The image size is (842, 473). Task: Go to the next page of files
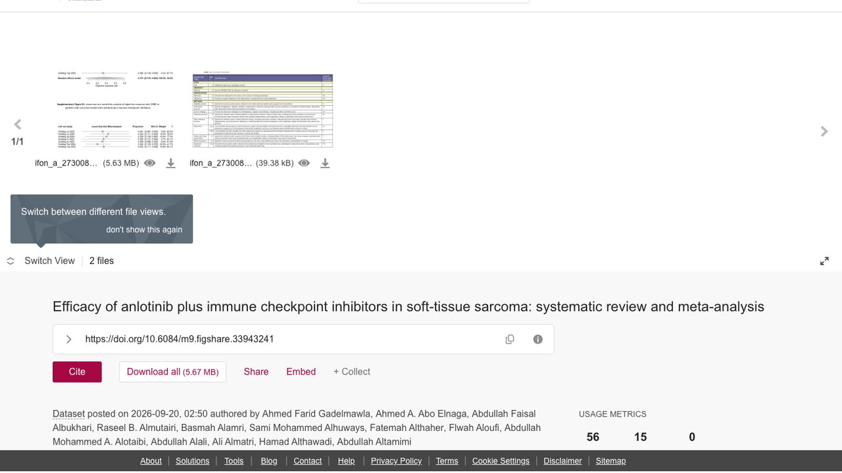click(x=824, y=131)
